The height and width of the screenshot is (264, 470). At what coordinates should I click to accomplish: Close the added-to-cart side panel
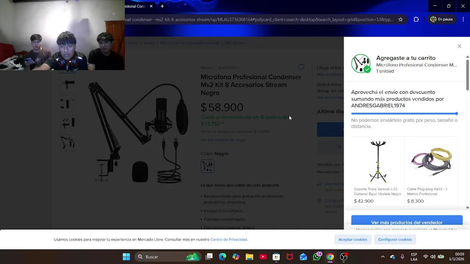459,46
